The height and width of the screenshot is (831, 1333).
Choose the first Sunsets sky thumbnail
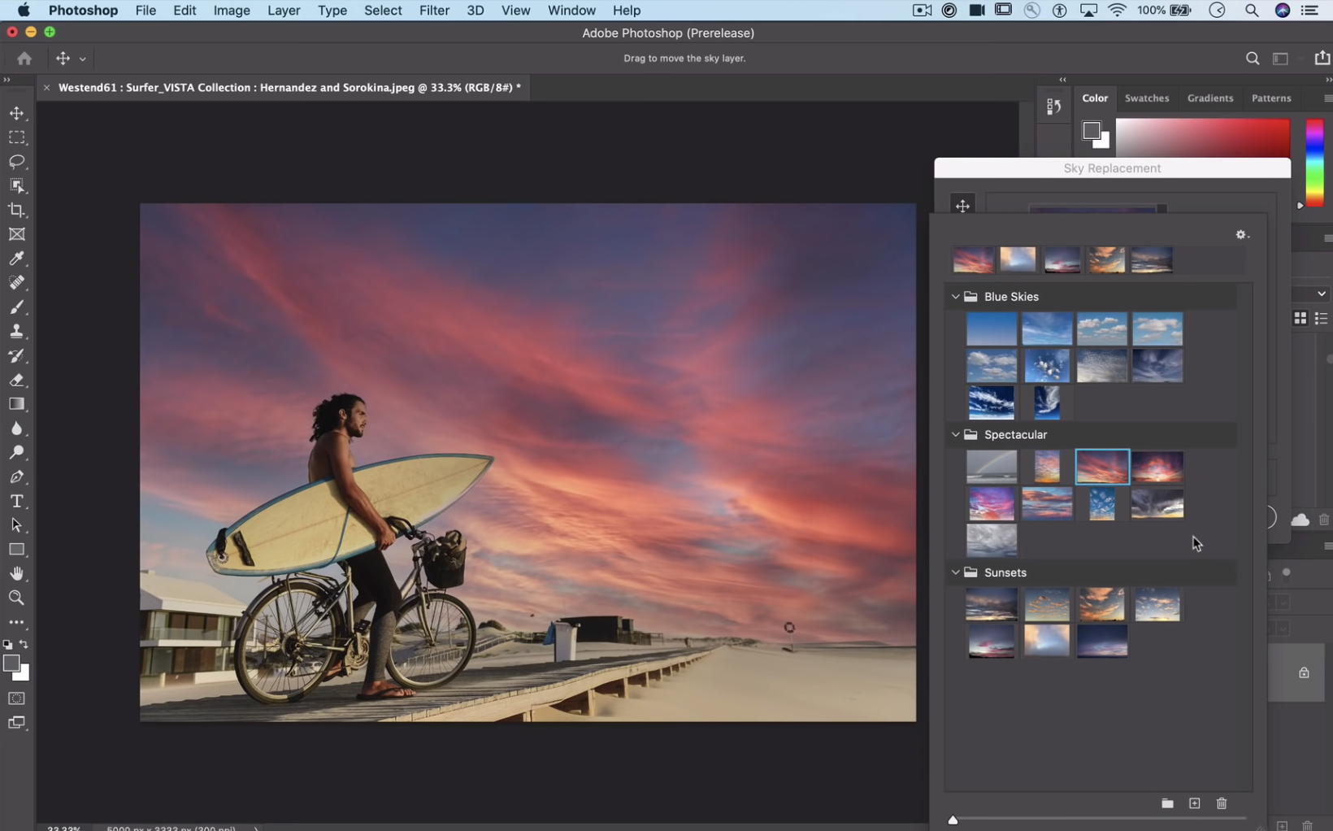tap(991, 605)
